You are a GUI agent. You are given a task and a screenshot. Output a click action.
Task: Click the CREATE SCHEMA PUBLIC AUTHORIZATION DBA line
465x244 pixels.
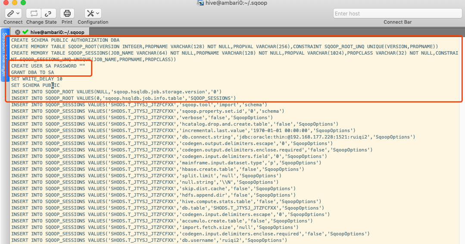[65, 40]
